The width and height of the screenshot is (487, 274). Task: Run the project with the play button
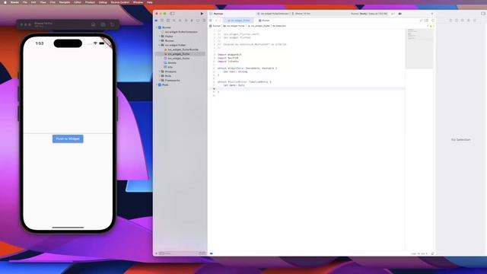point(202,14)
